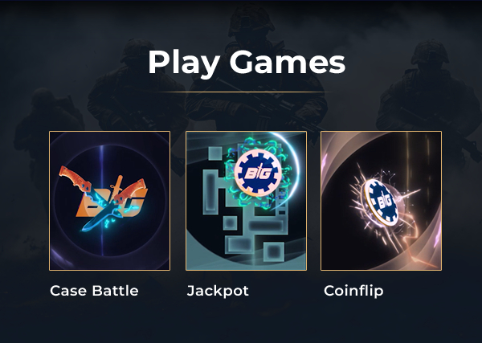Open the Jackpot game card

point(246,201)
